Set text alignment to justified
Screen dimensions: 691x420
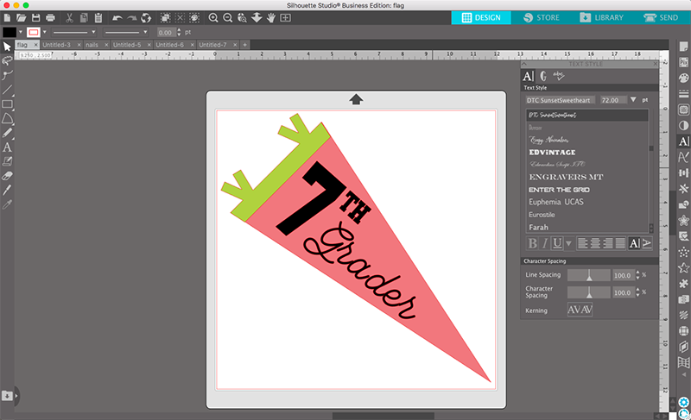tap(620, 243)
